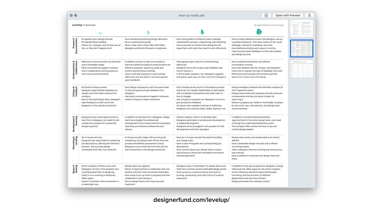Click the full screen icon beside close
The width and height of the screenshot is (383, 215).
pos(76,15)
